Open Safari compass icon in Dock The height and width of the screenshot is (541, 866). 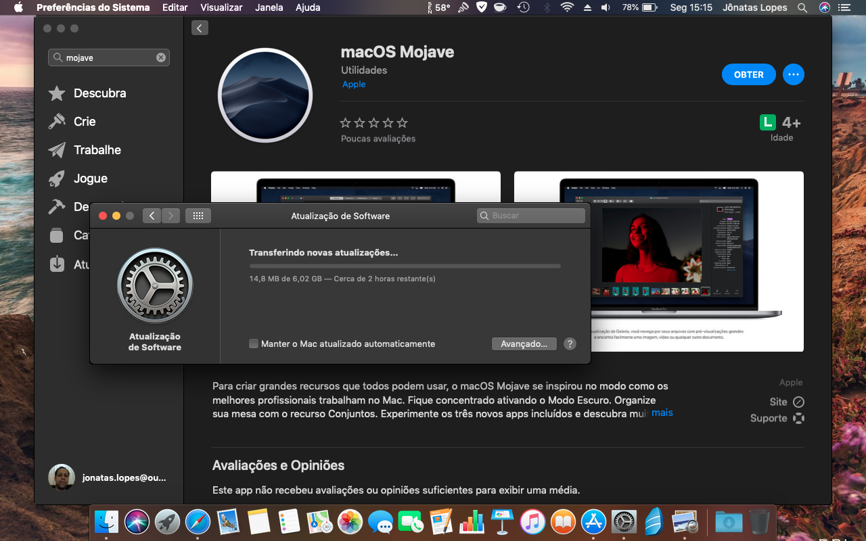pyautogui.click(x=198, y=522)
